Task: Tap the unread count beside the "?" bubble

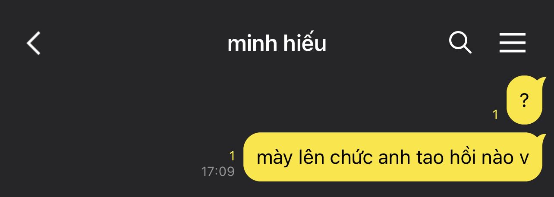Action: pyautogui.click(x=495, y=115)
